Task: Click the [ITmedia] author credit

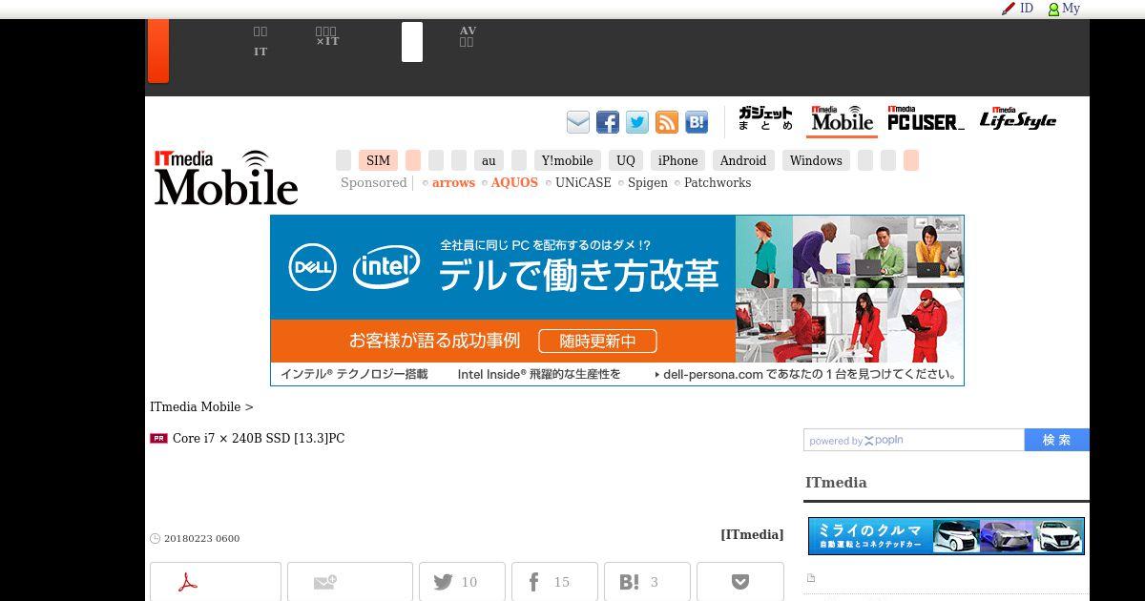Action: (752, 534)
